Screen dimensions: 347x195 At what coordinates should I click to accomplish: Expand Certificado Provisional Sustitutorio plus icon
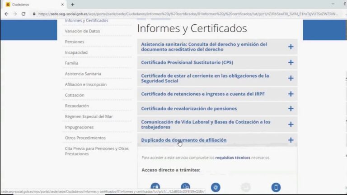291,62
